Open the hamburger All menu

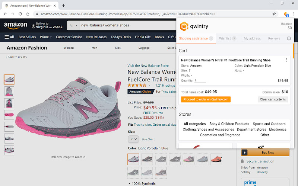9,37
